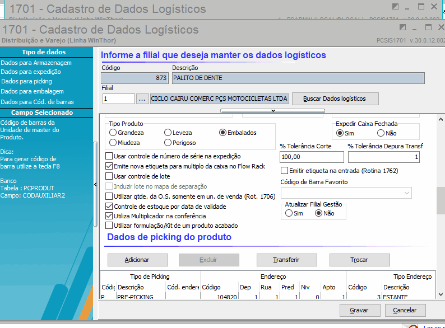Image resolution: width=445 pixels, height=328 pixels.
Task: Toggle Utilizar qtde. da O.S. checkbox
Action: pos(109,196)
